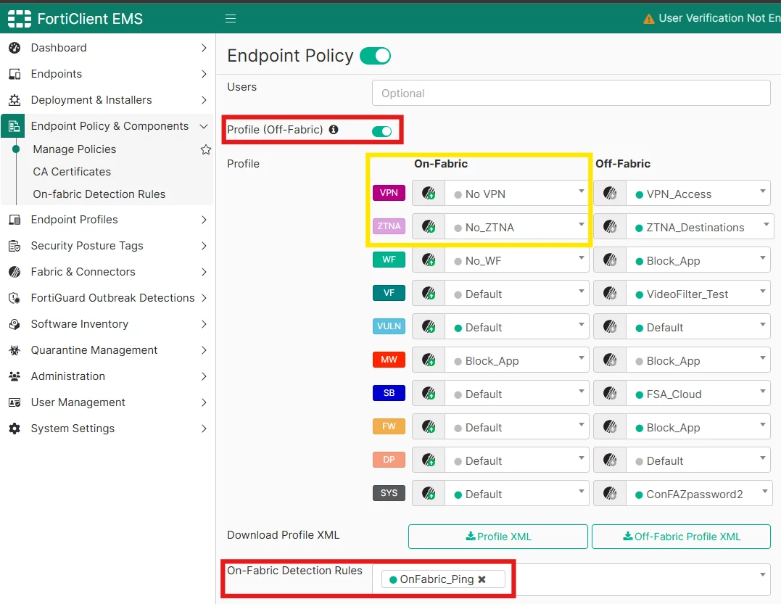Screen dimensions: 781x604
Task: Click the Fabric & Connectors icon
Action: click(x=15, y=272)
